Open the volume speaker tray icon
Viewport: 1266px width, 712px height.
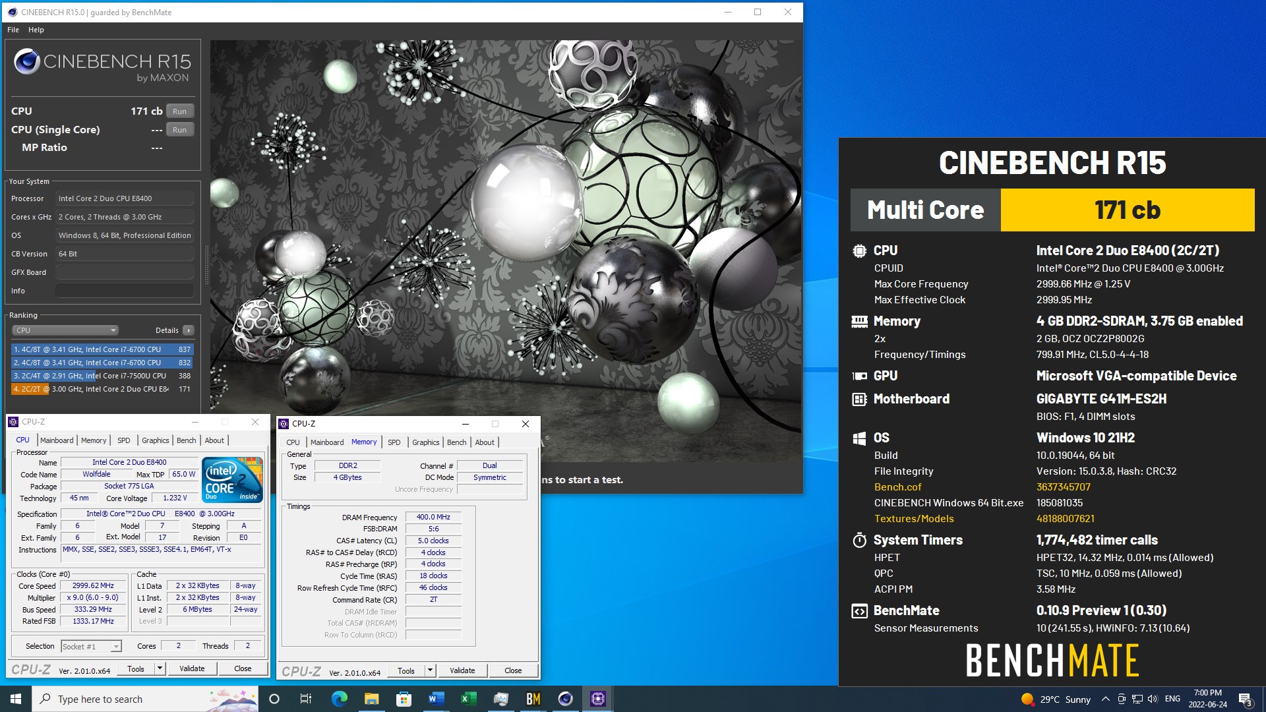tap(1153, 699)
